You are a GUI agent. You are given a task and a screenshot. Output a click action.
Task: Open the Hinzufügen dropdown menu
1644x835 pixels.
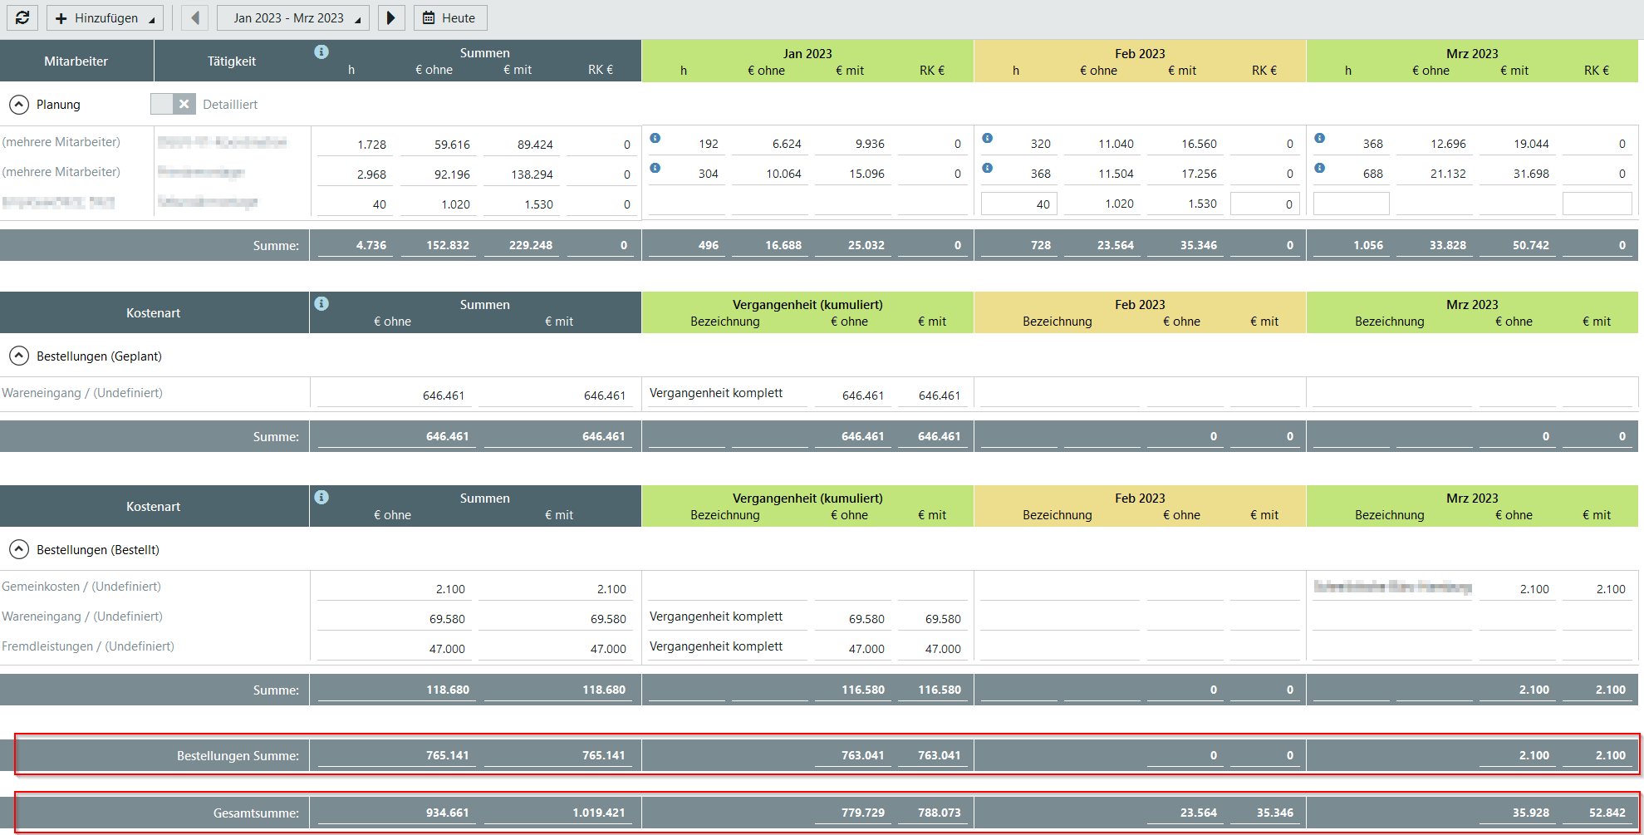click(x=105, y=17)
